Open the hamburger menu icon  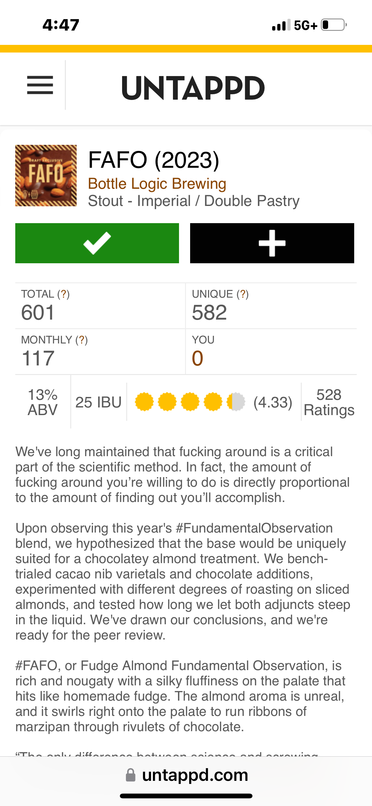click(x=40, y=85)
